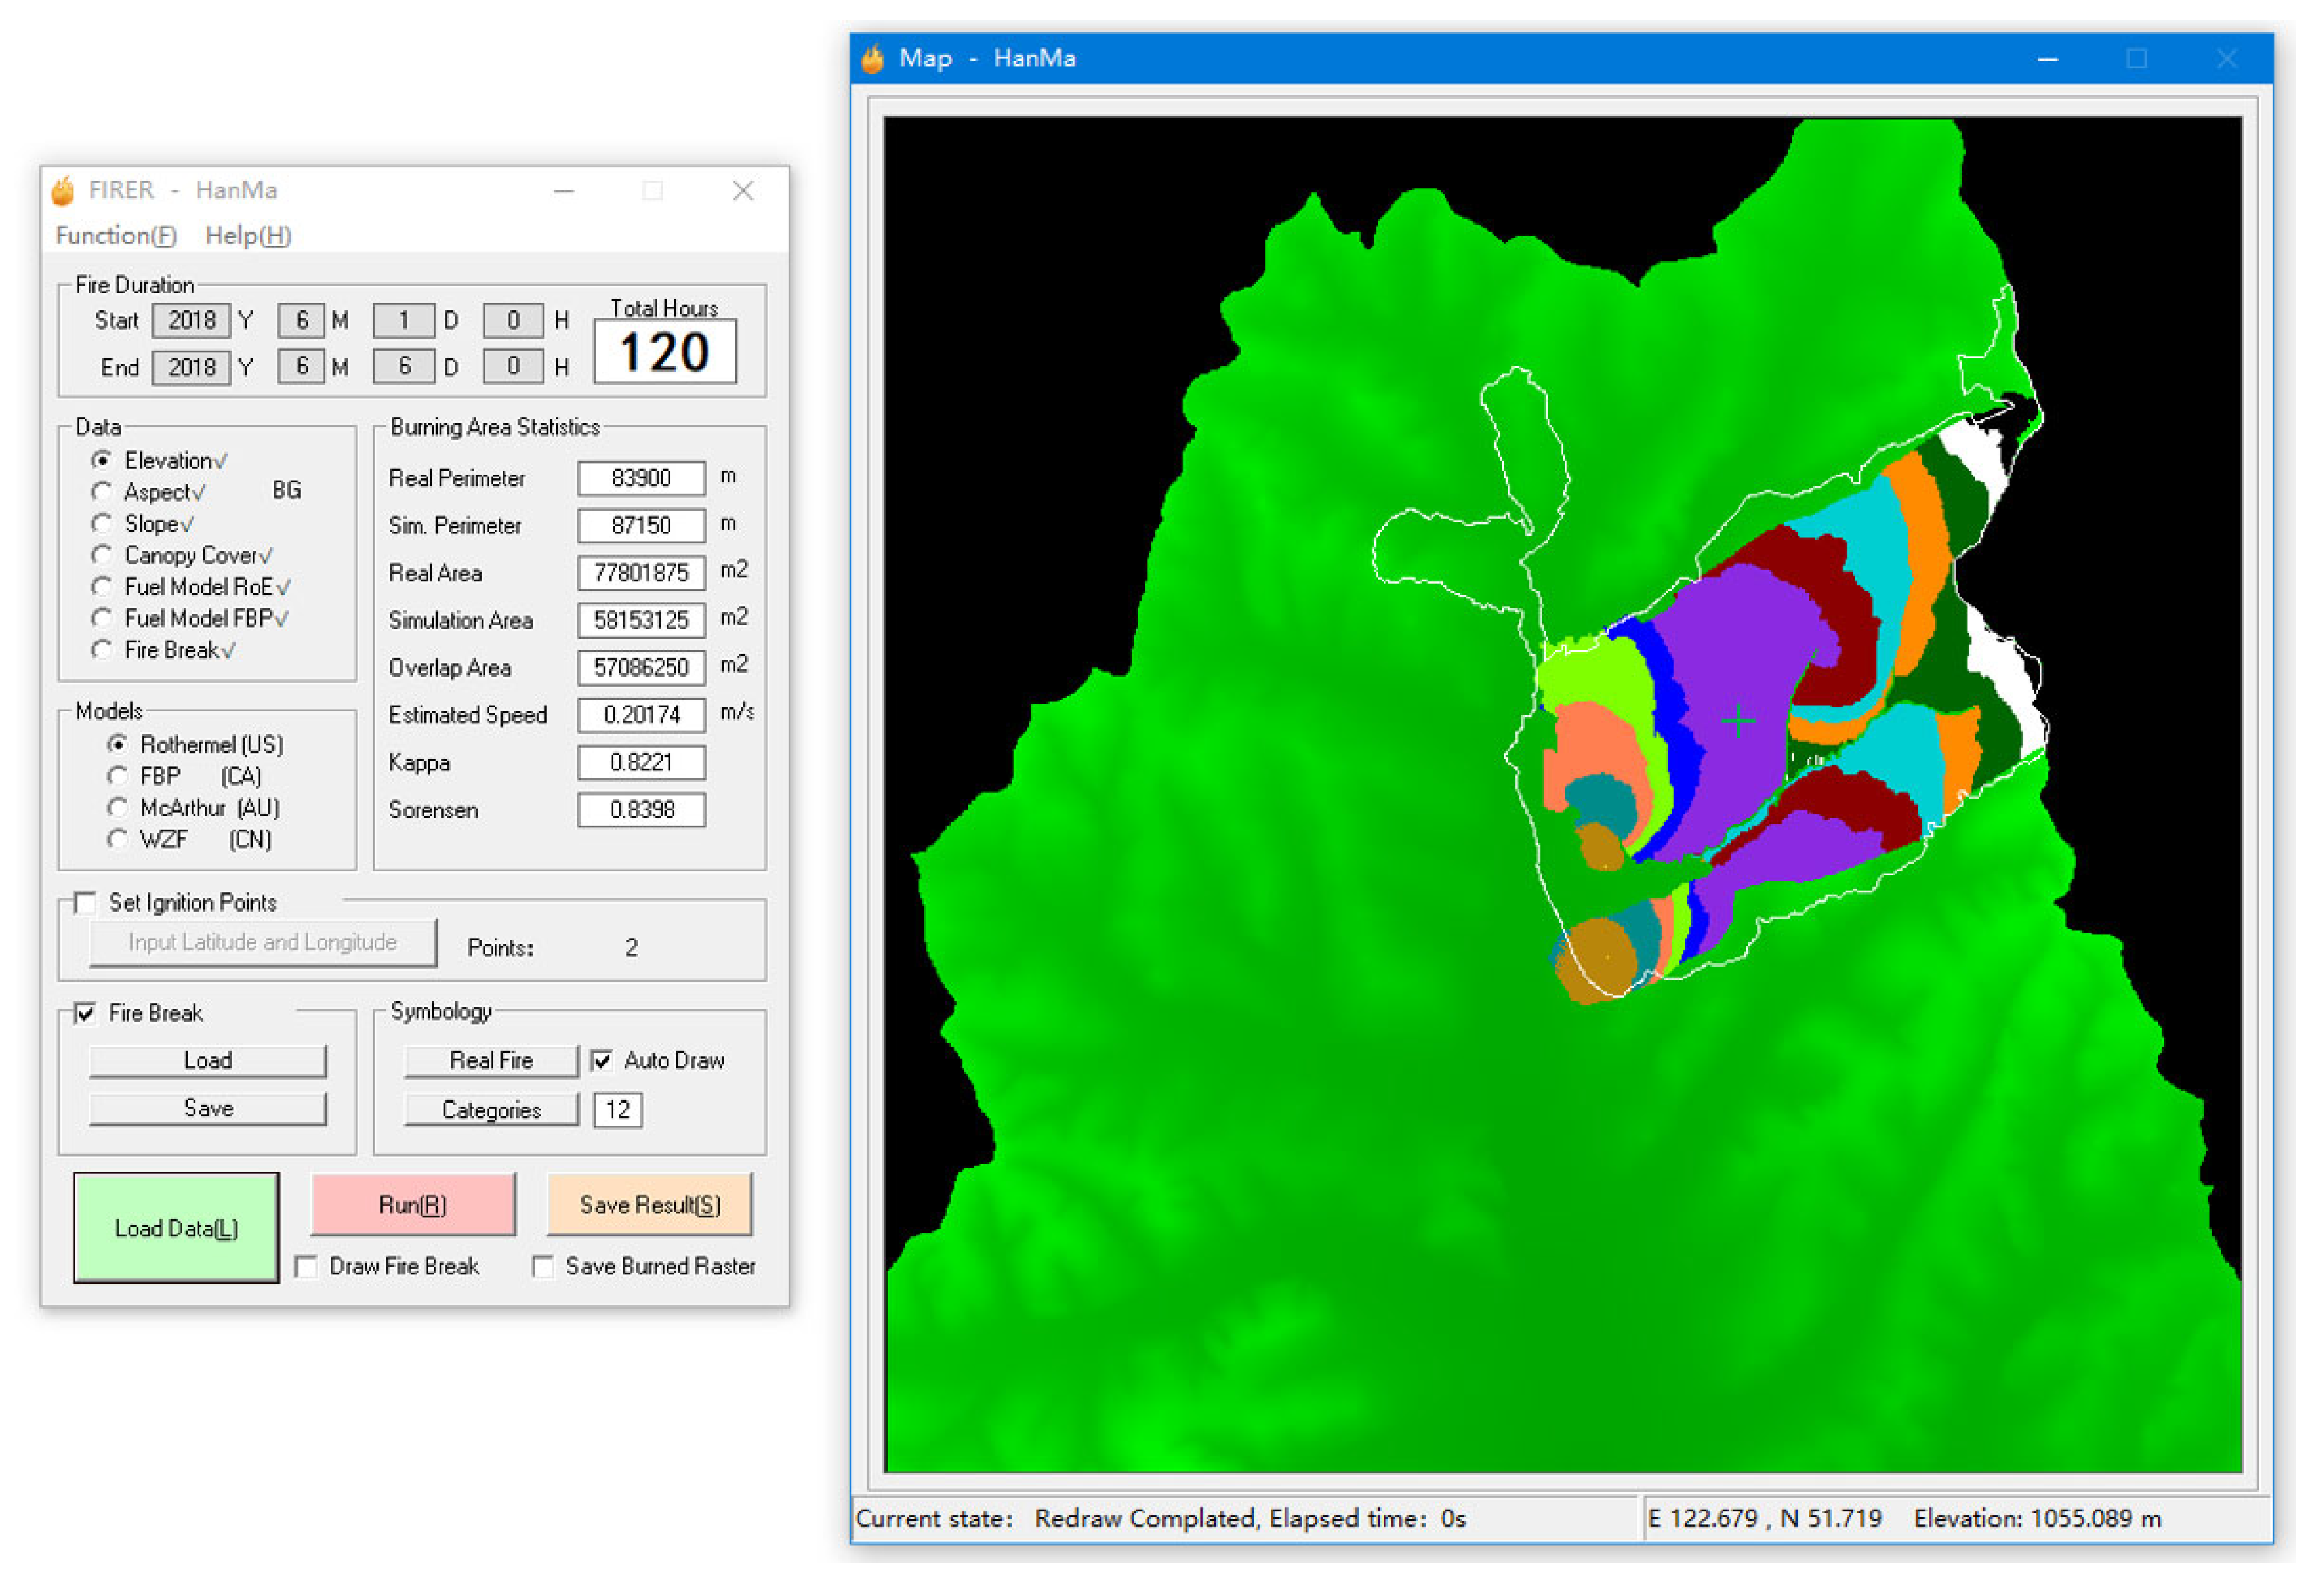The height and width of the screenshot is (1580, 2309).
Task: Click green cross ignition marker on map
Action: click(1738, 721)
